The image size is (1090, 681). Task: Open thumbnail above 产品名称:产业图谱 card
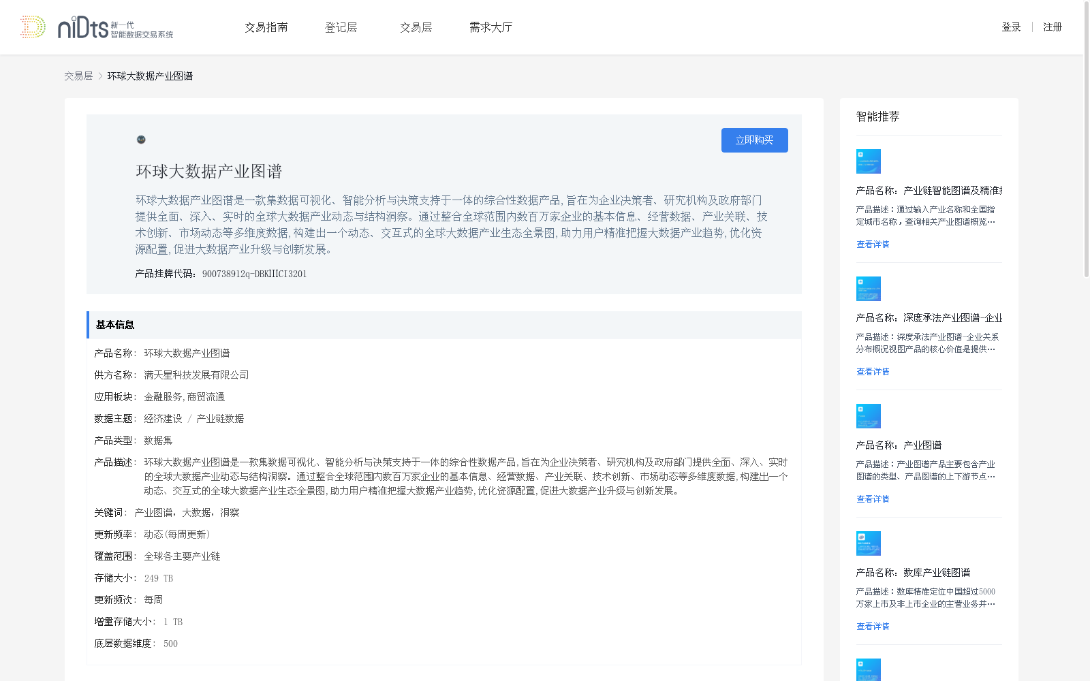pyautogui.click(x=869, y=416)
